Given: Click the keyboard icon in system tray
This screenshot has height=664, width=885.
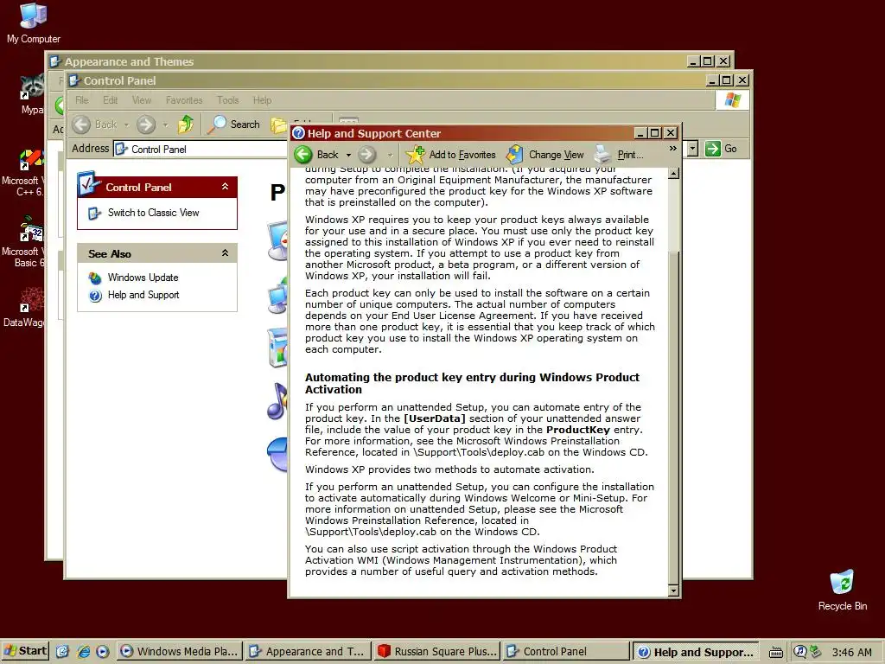Looking at the screenshot, I should (x=776, y=652).
